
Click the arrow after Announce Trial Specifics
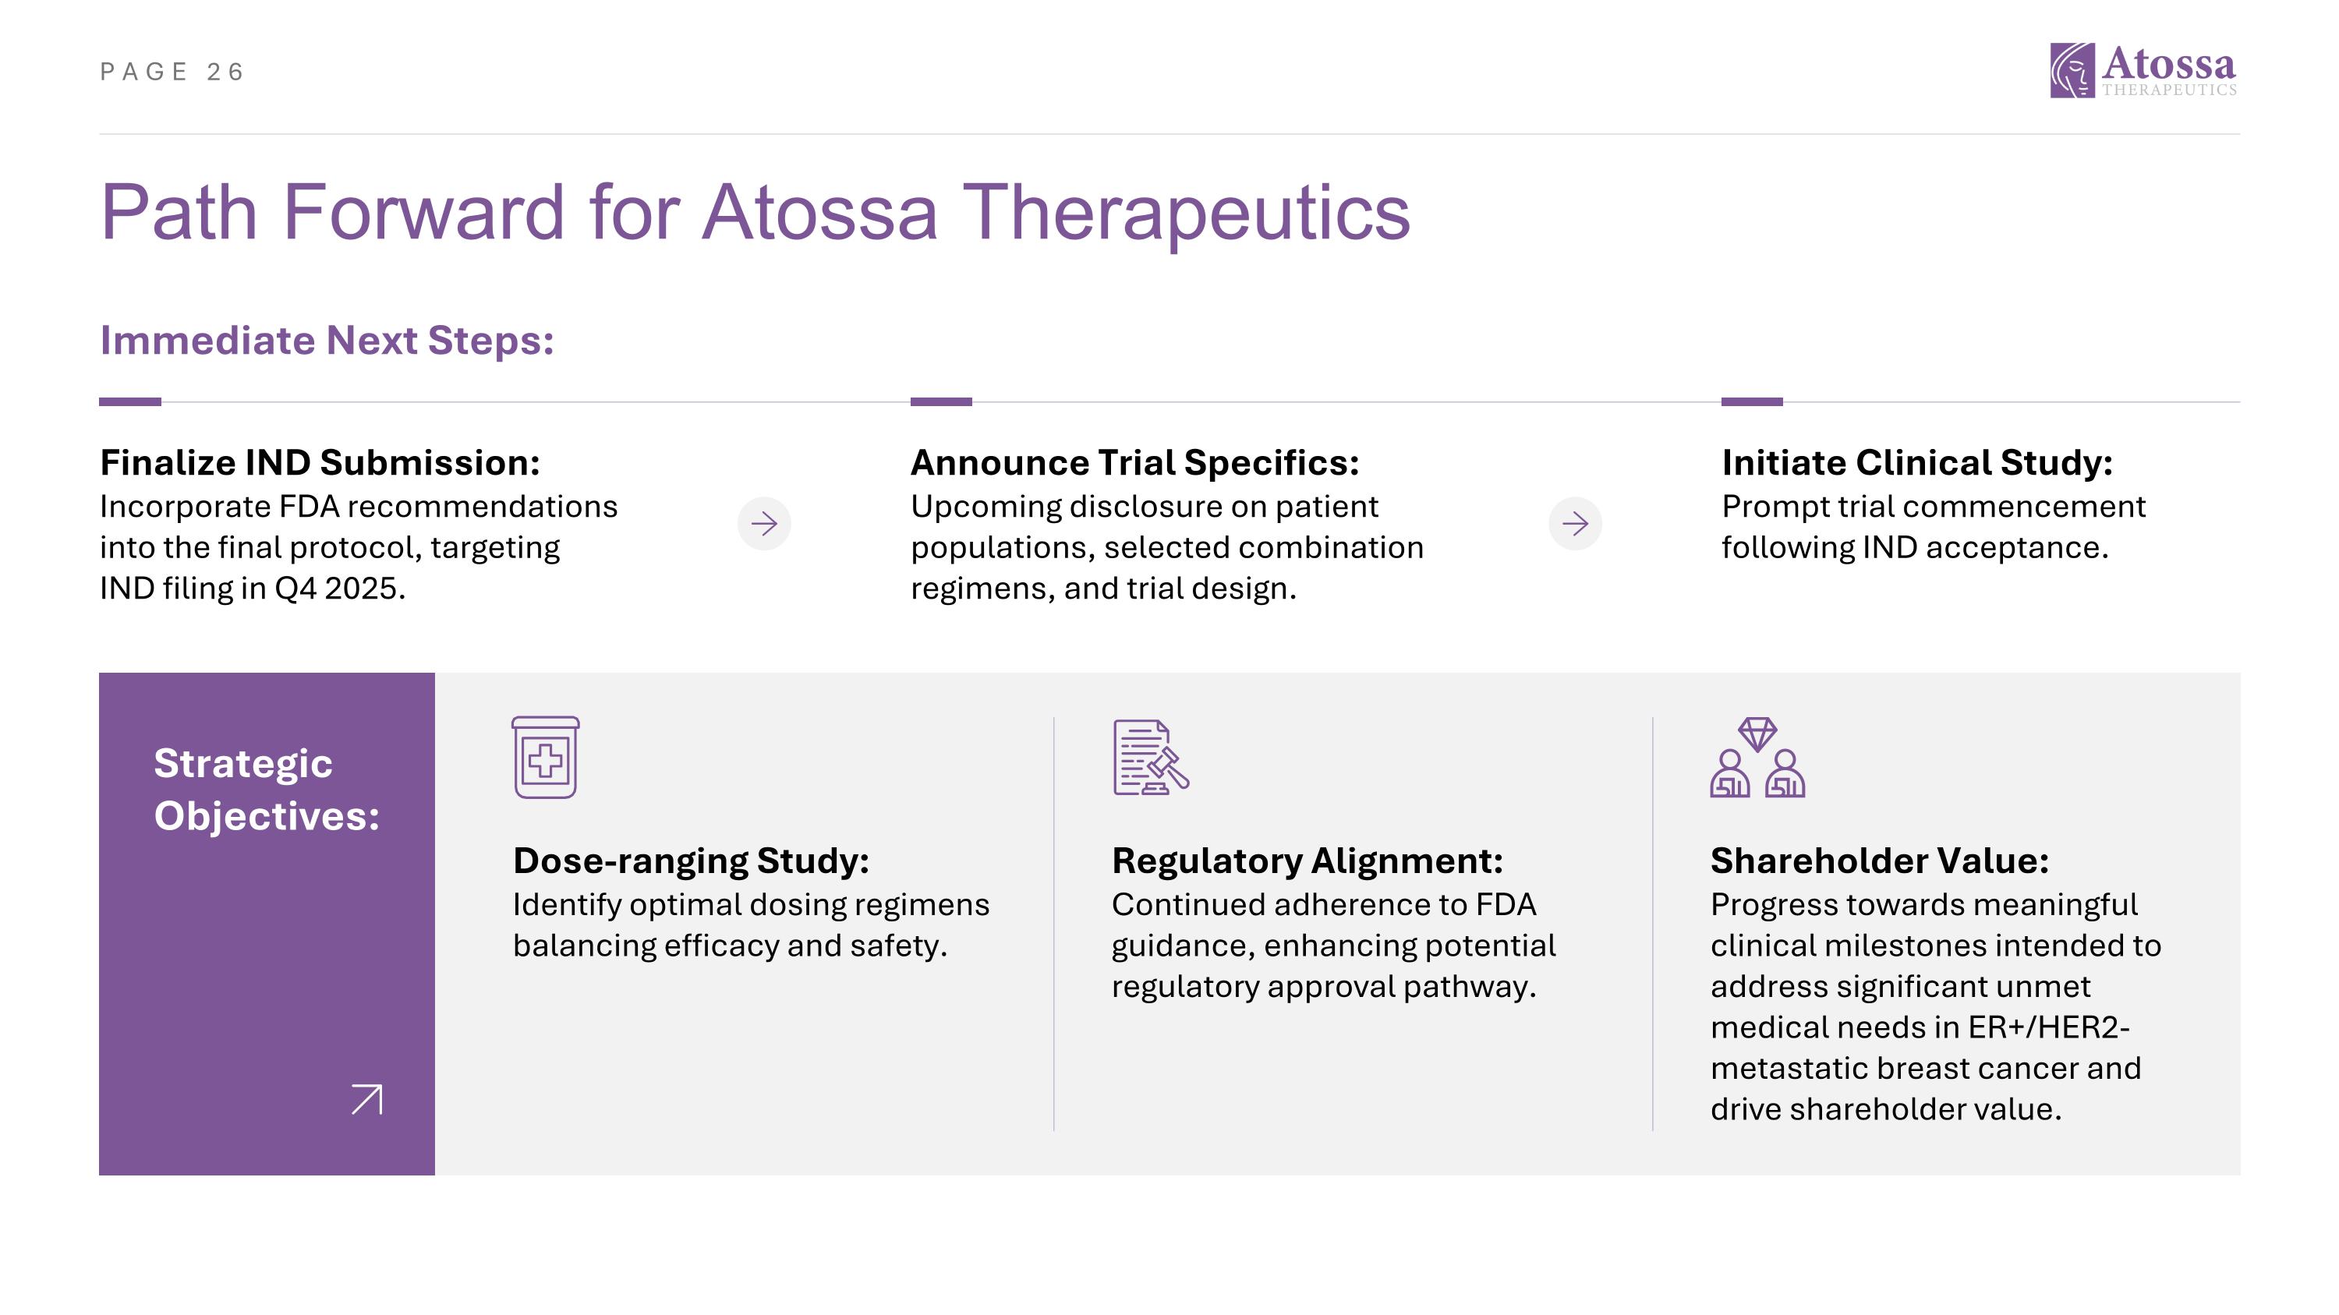(x=1574, y=524)
